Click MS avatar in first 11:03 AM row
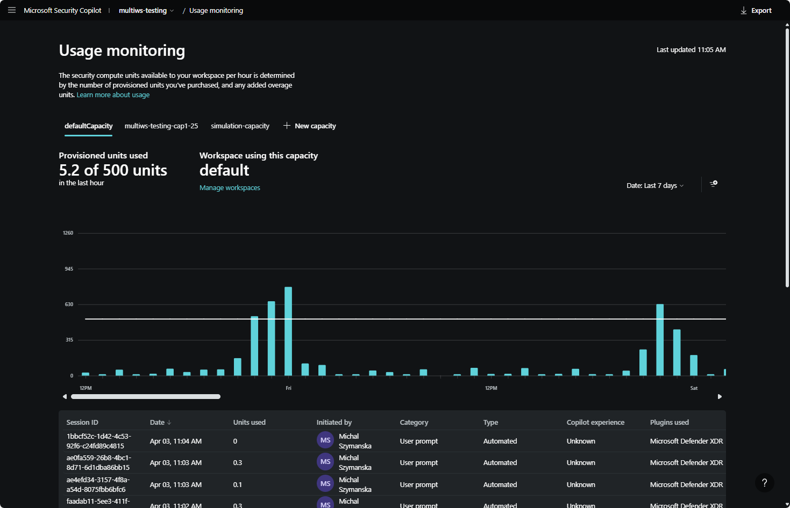Viewport: 790px width, 508px height. click(x=325, y=462)
